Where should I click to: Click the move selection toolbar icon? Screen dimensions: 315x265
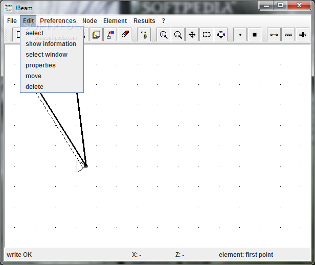(x=110, y=35)
